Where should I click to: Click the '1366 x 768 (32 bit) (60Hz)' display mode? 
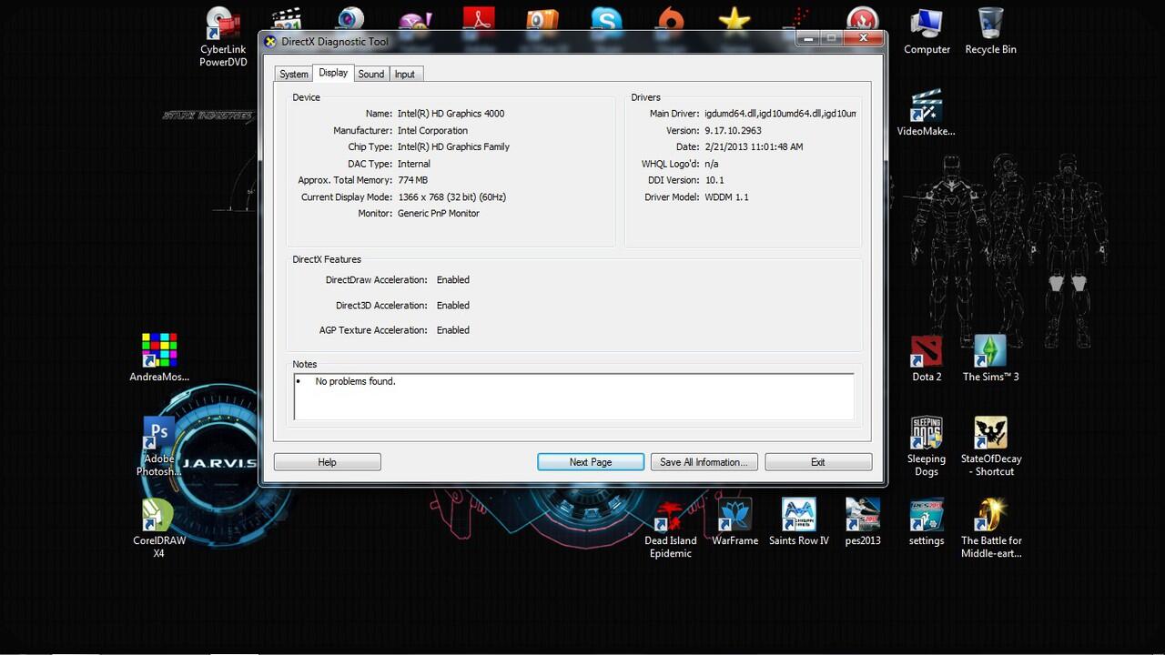(x=451, y=196)
